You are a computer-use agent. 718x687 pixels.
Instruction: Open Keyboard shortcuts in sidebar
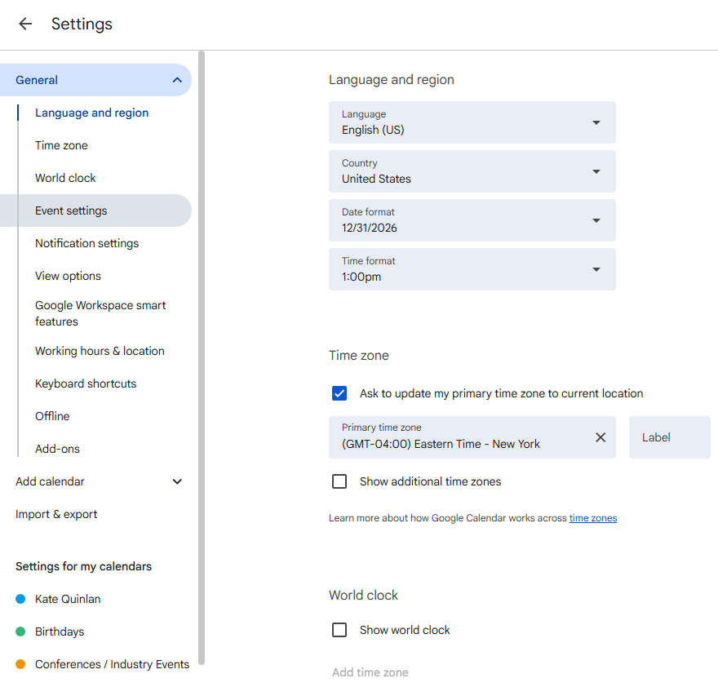click(86, 383)
